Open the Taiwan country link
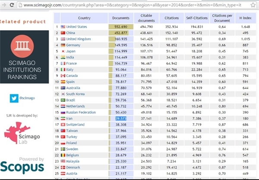 (x=72, y=131)
